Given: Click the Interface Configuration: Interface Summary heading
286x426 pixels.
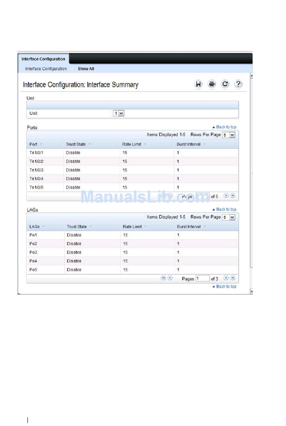Looking at the screenshot, I should 81,85.
